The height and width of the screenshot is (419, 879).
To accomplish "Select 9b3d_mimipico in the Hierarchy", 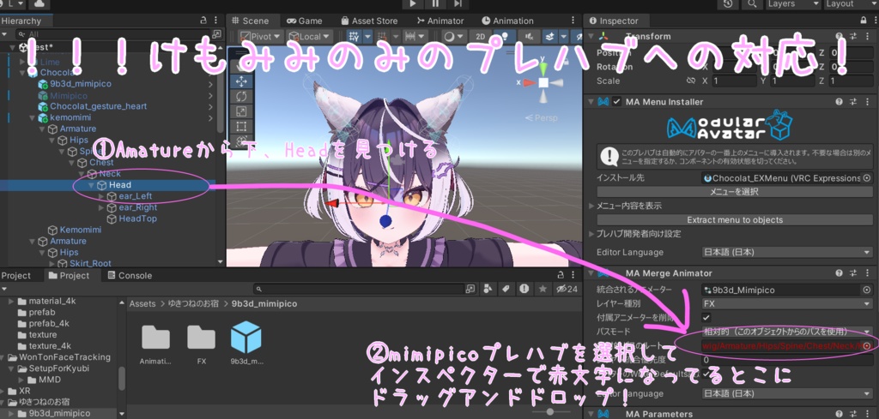I will [80, 84].
